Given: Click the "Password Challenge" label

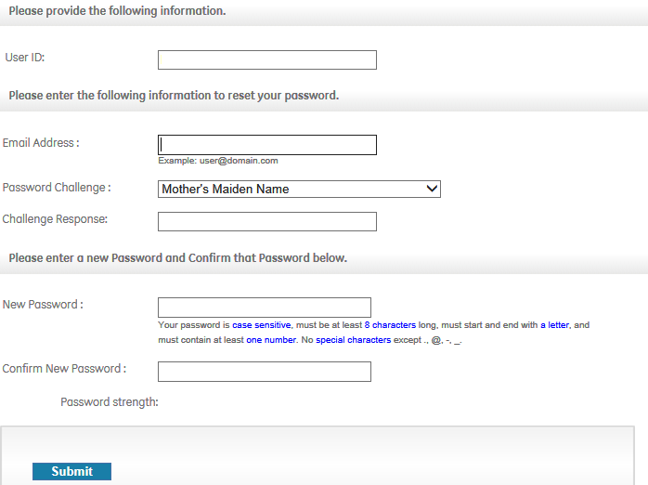Looking at the screenshot, I should [54, 188].
